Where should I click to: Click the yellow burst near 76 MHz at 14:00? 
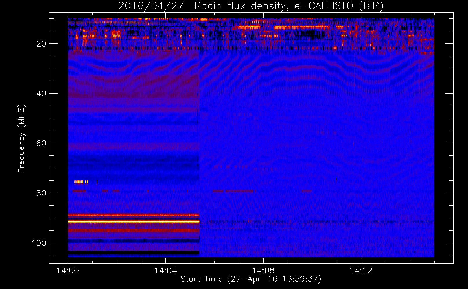pyautogui.click(x=81, y=182)
